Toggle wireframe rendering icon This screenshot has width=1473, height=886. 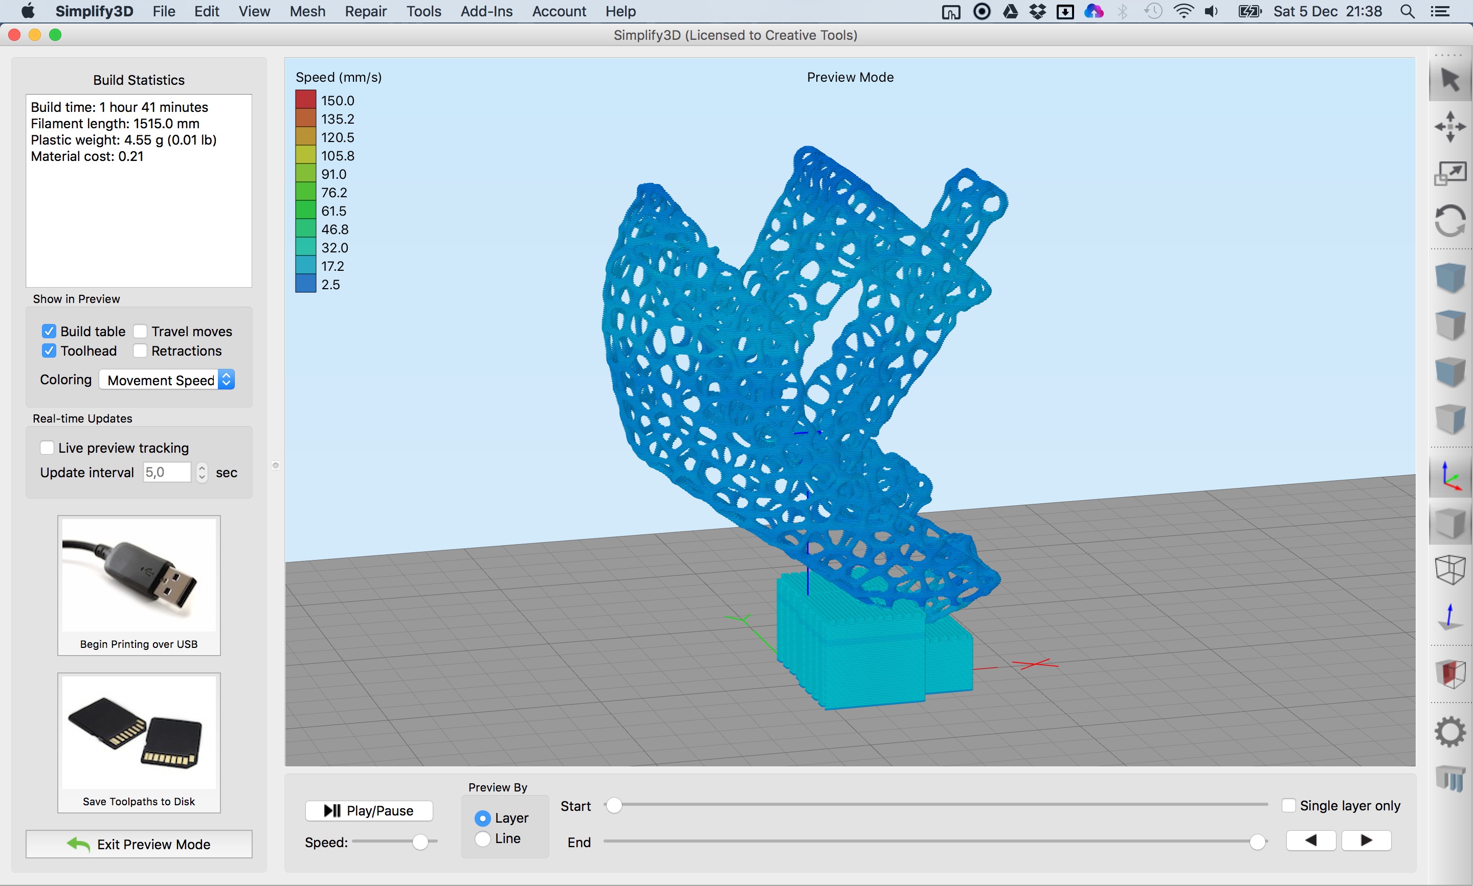point(1450,570)
